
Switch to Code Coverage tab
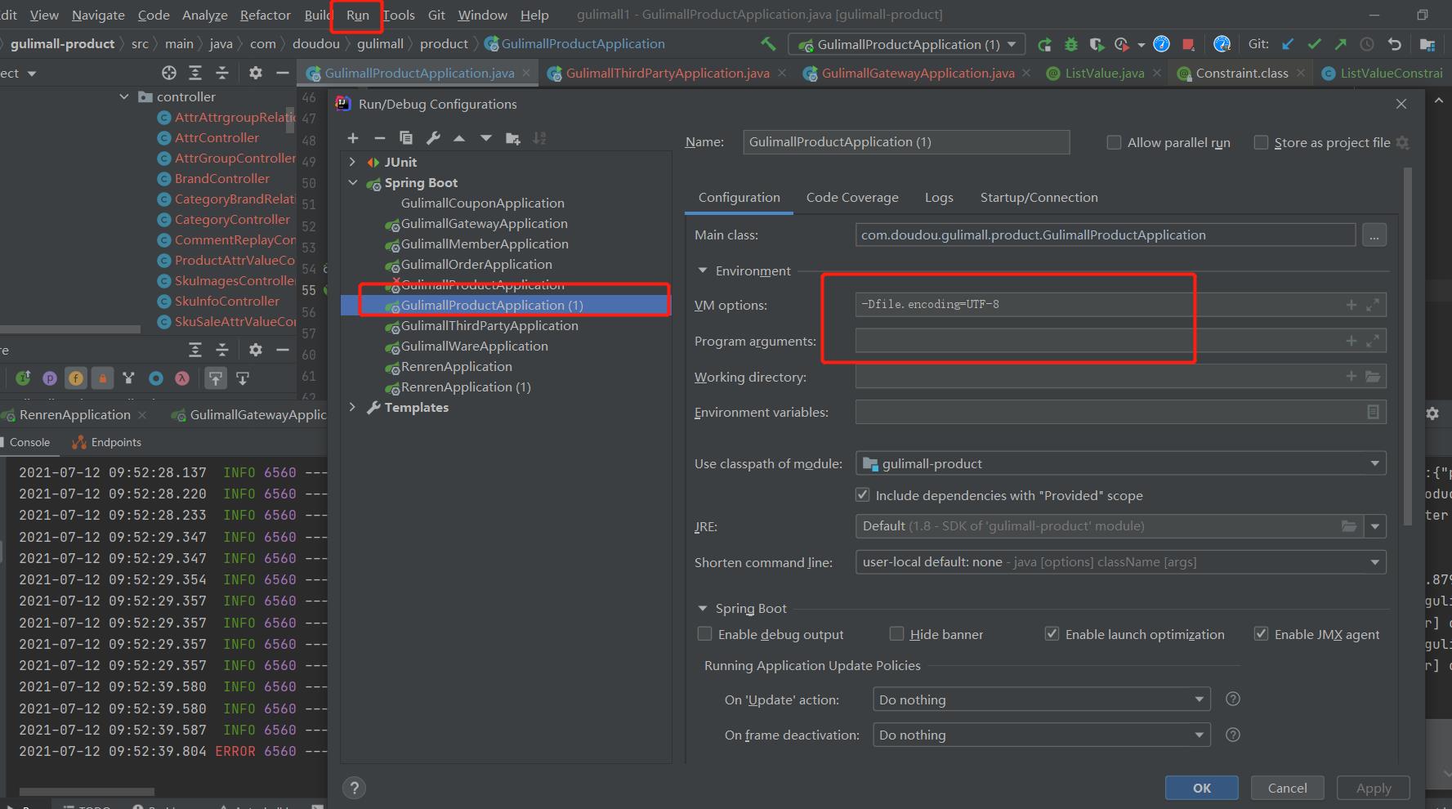point(852,197)
